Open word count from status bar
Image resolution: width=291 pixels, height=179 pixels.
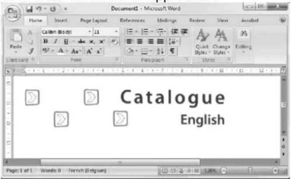coord(50,170)
